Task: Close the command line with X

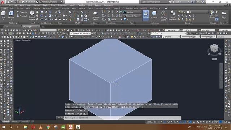Action: (x=59, y=118)
